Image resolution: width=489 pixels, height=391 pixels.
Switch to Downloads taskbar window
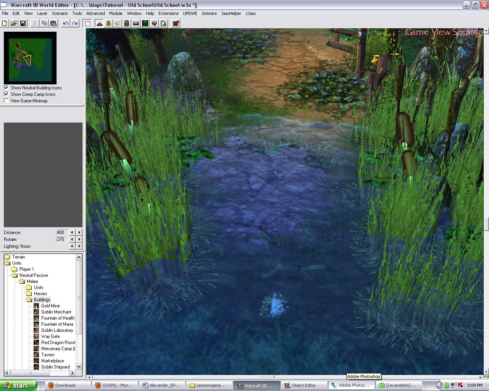[x=68, y=385]
